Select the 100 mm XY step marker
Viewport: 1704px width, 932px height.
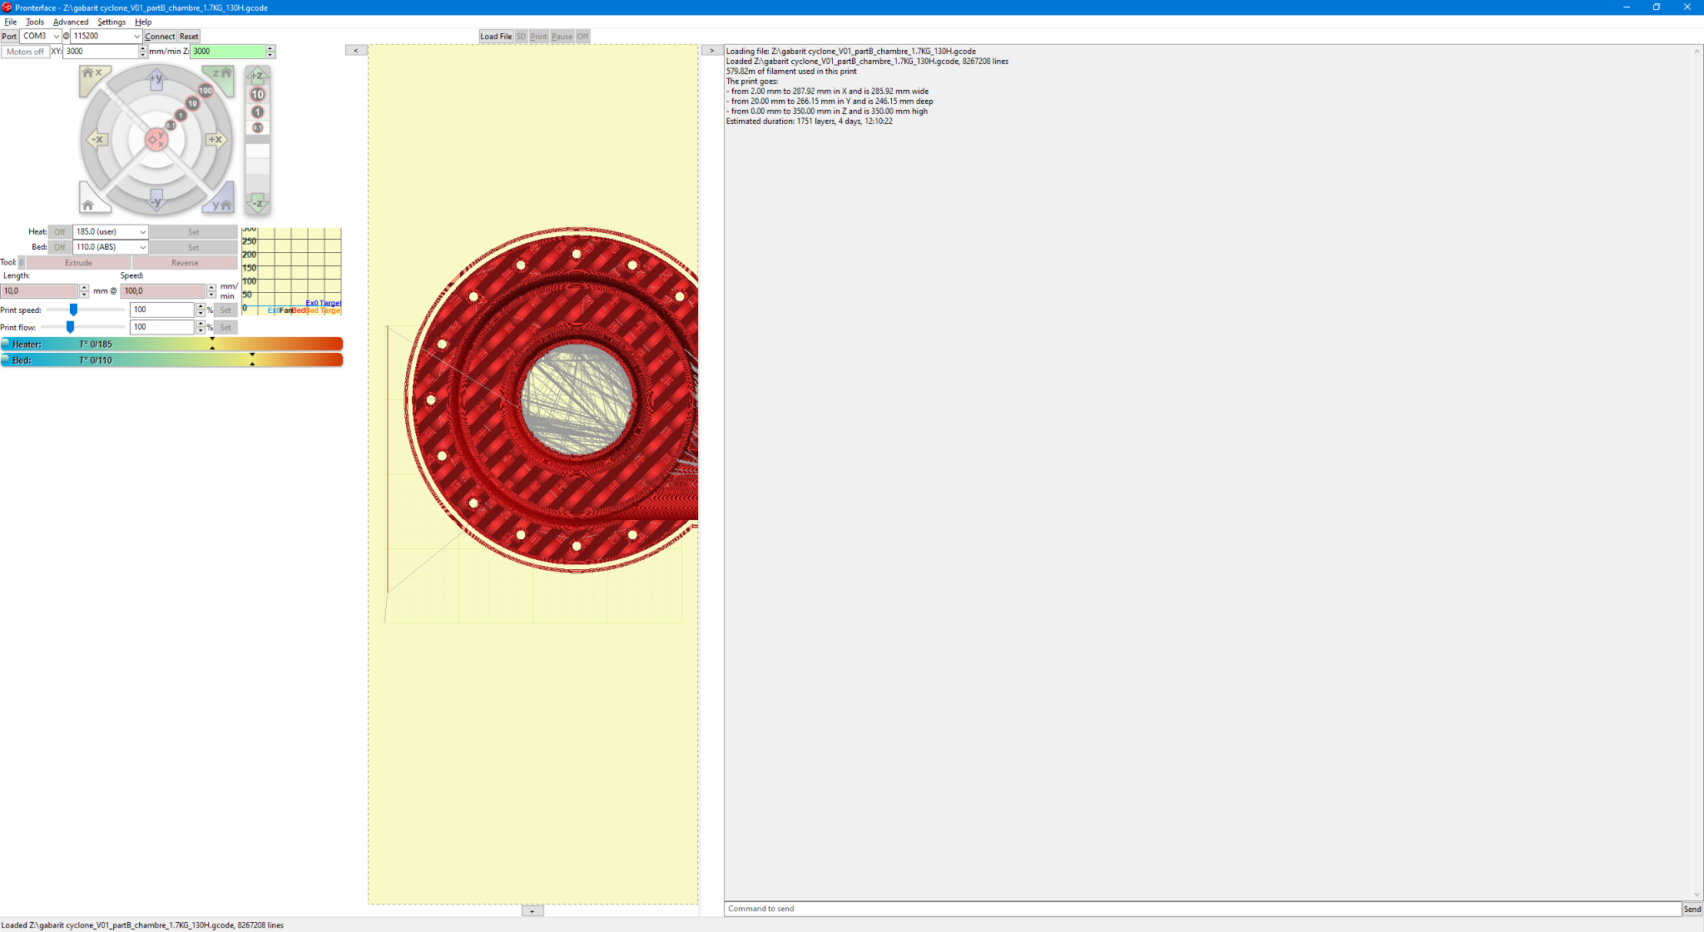(x=206, y=91)
